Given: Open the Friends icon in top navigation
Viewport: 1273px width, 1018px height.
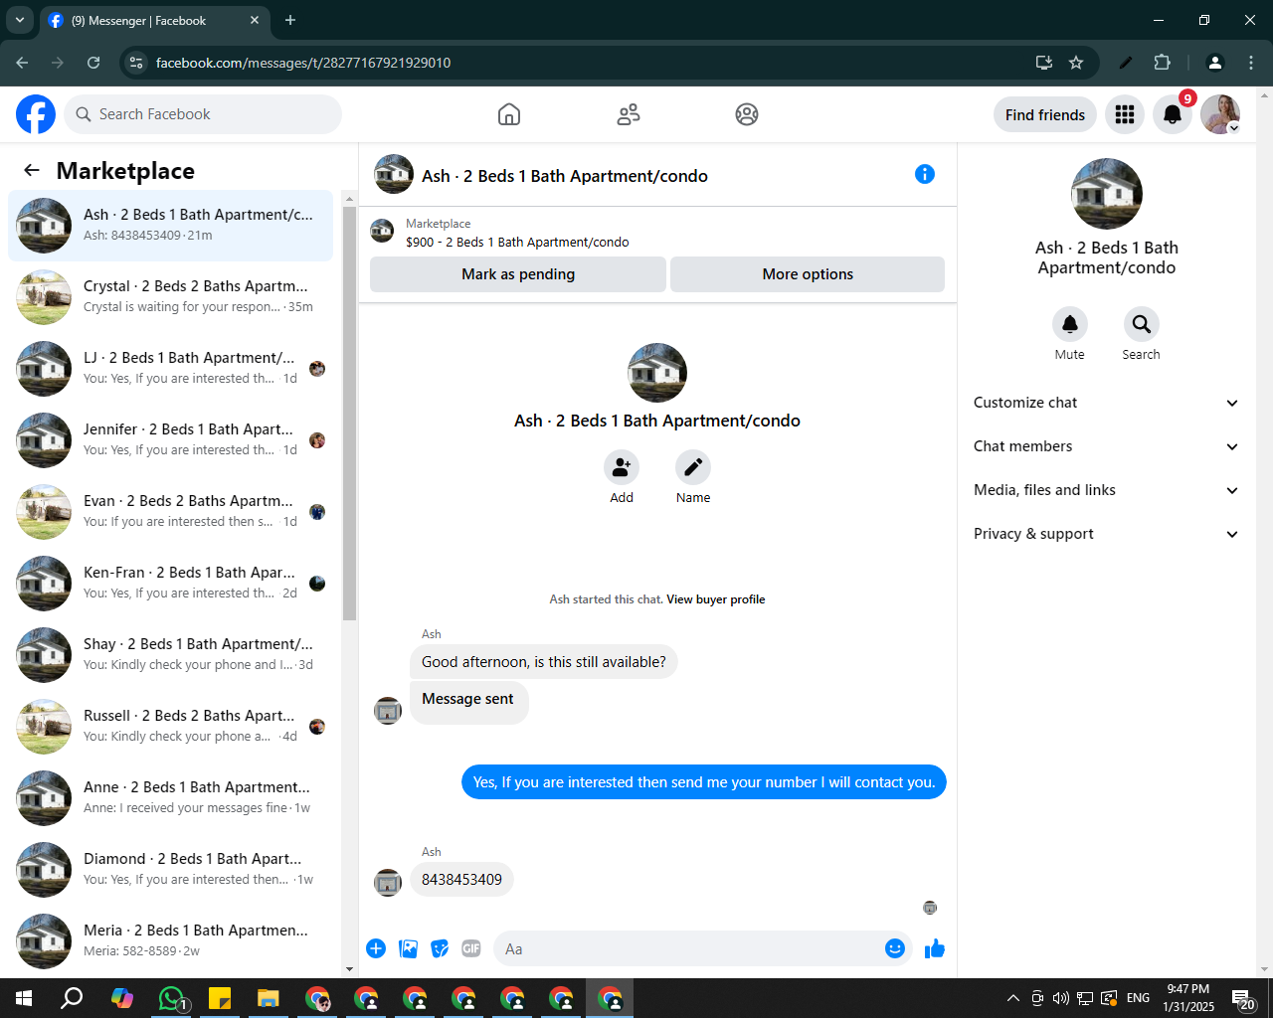Looking at the screenshot, I should click(629, 114).
